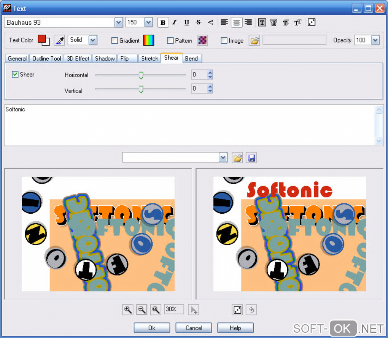Select the double T text style icon
The width and height of the screenshot is (388, 338).
pyautogui.click(x=298, y=22)
